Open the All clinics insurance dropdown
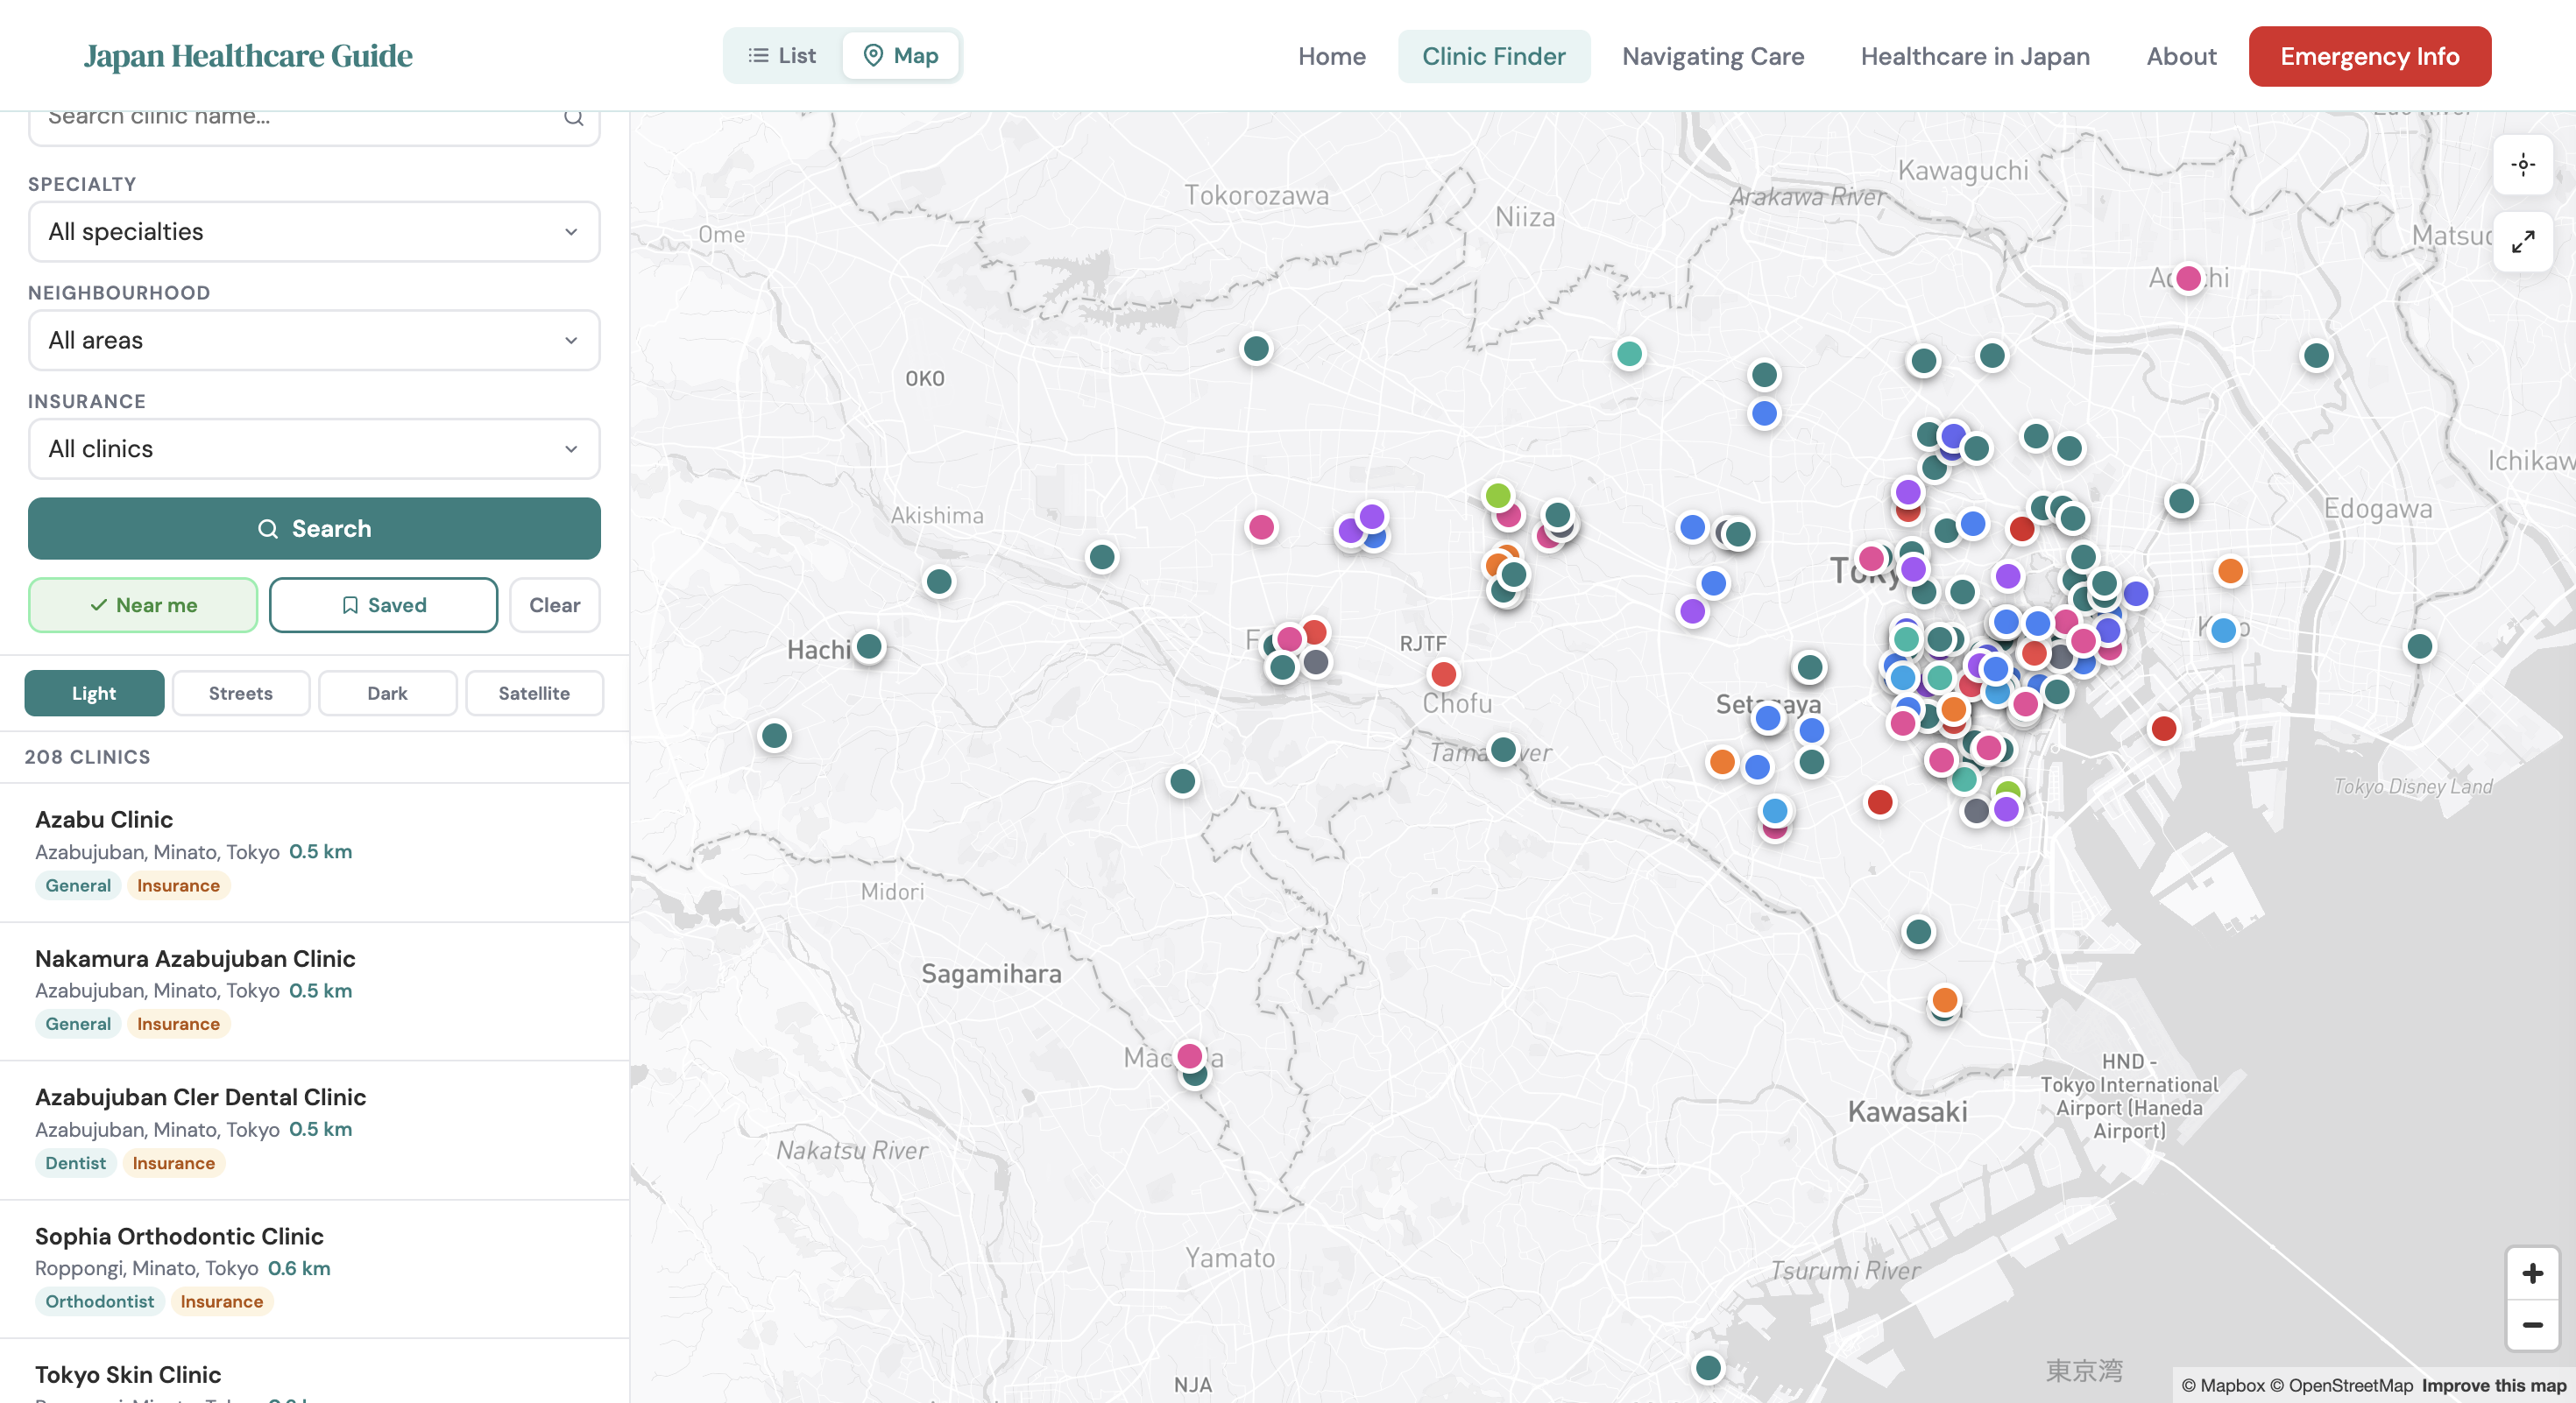Image resolution: width=2576 pixels, height=1403 pixels. [x=314, y=448]
